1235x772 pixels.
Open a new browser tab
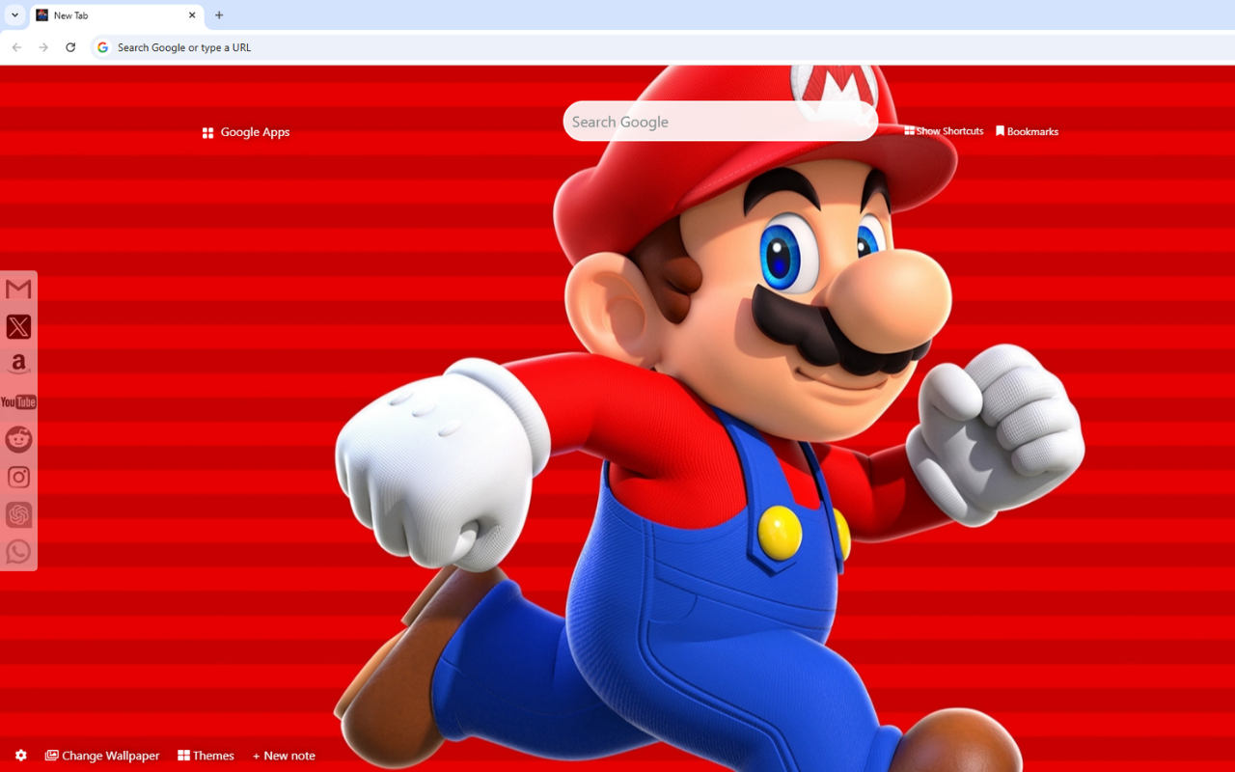point(219,15)
